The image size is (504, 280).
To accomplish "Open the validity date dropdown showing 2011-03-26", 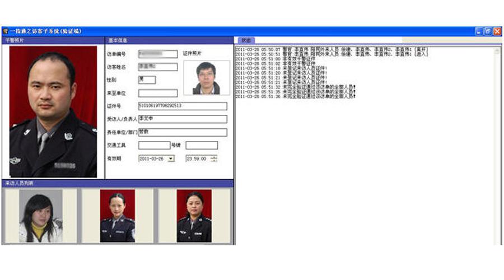I will (x=171, y=158).
